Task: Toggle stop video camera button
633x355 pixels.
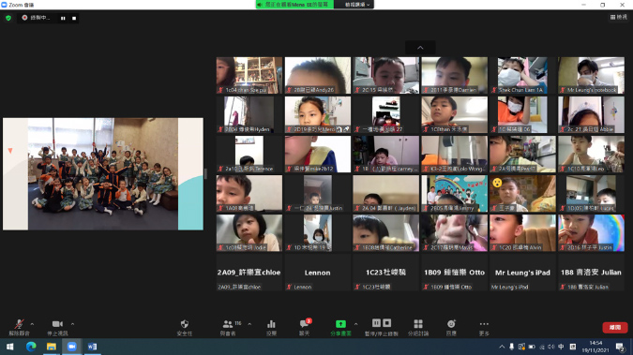Action: coord(57,328)
